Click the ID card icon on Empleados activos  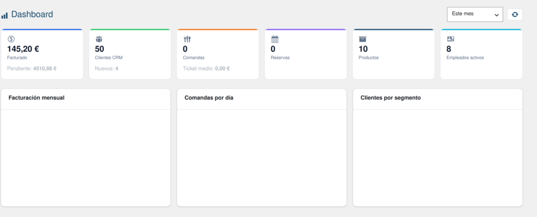coord(450,39)
